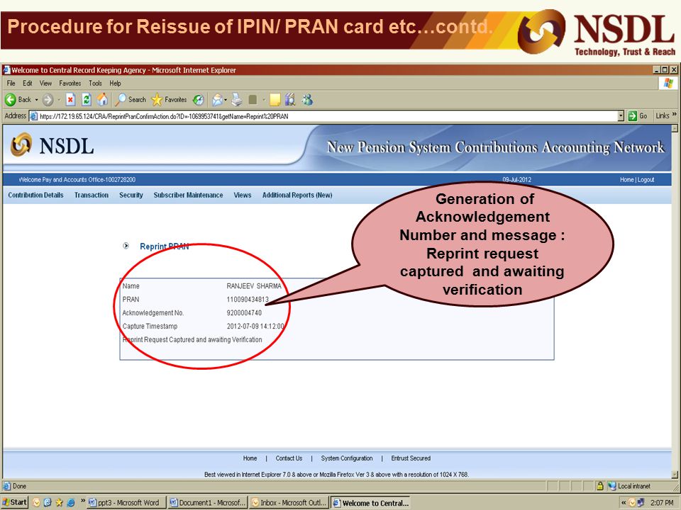Open Subscriber Maintenance navigation menu

coord(188,195)
